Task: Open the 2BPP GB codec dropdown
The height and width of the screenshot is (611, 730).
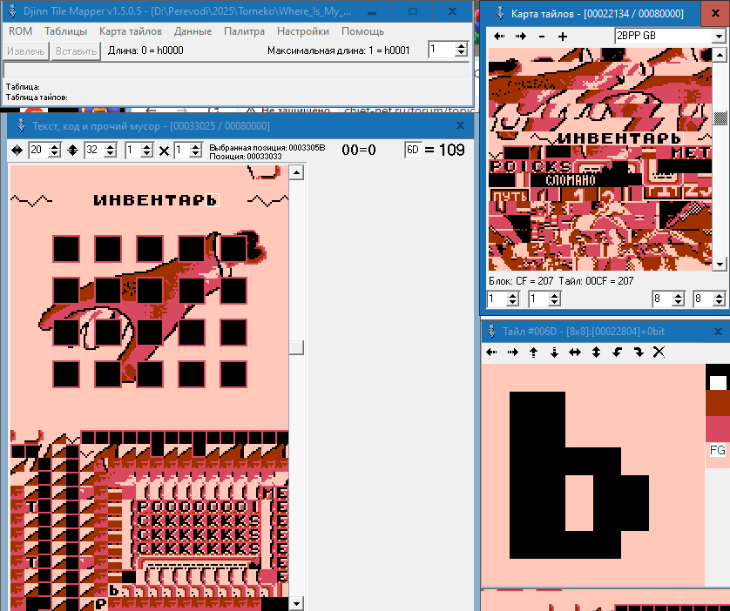Action: click(x=719, y=36)
